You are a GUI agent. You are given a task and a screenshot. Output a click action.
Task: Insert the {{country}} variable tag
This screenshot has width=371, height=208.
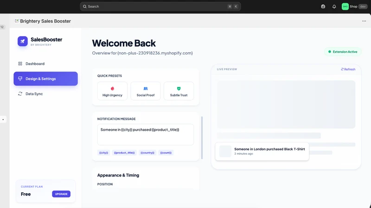point(147,153)
